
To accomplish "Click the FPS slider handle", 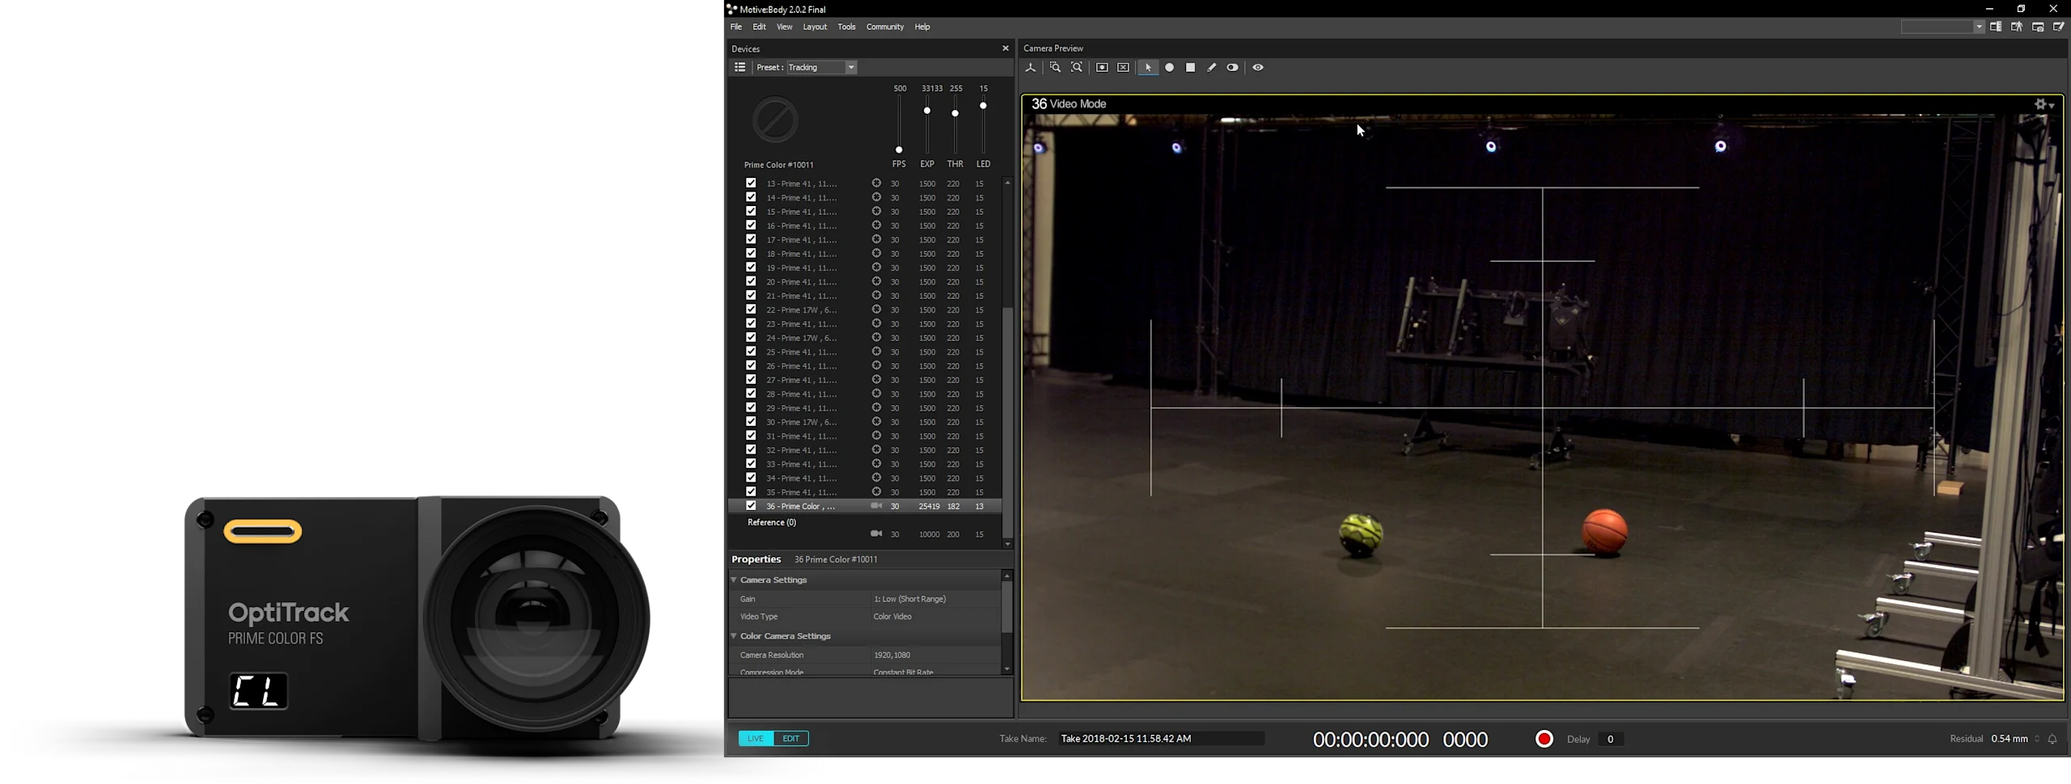I will pyautogui.click(x=899, y=150).
